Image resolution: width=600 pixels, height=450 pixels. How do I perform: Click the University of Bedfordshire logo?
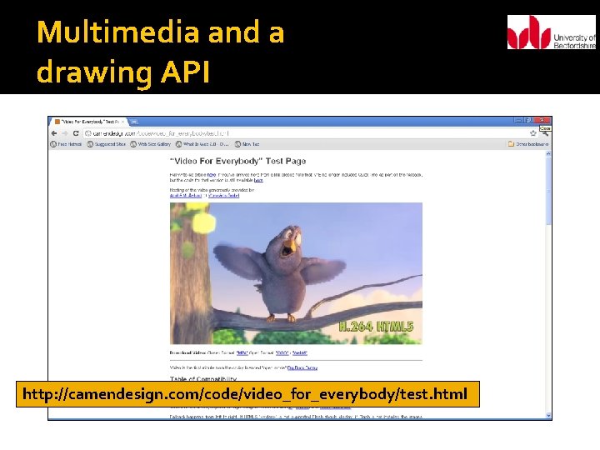pyautogui.click(x=552, y=32)
